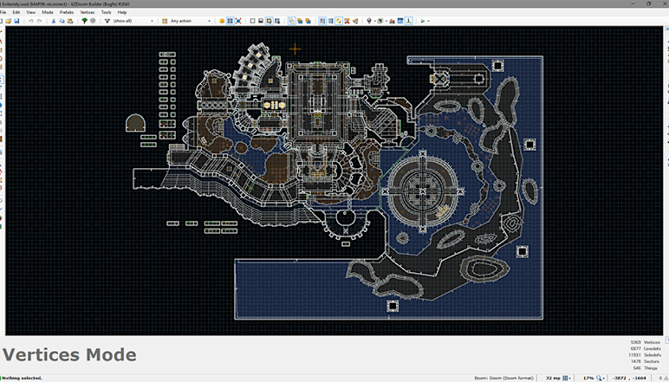Click the Open Map folder icon
This screenshot has width=669, height=382.
pos(8,21)
